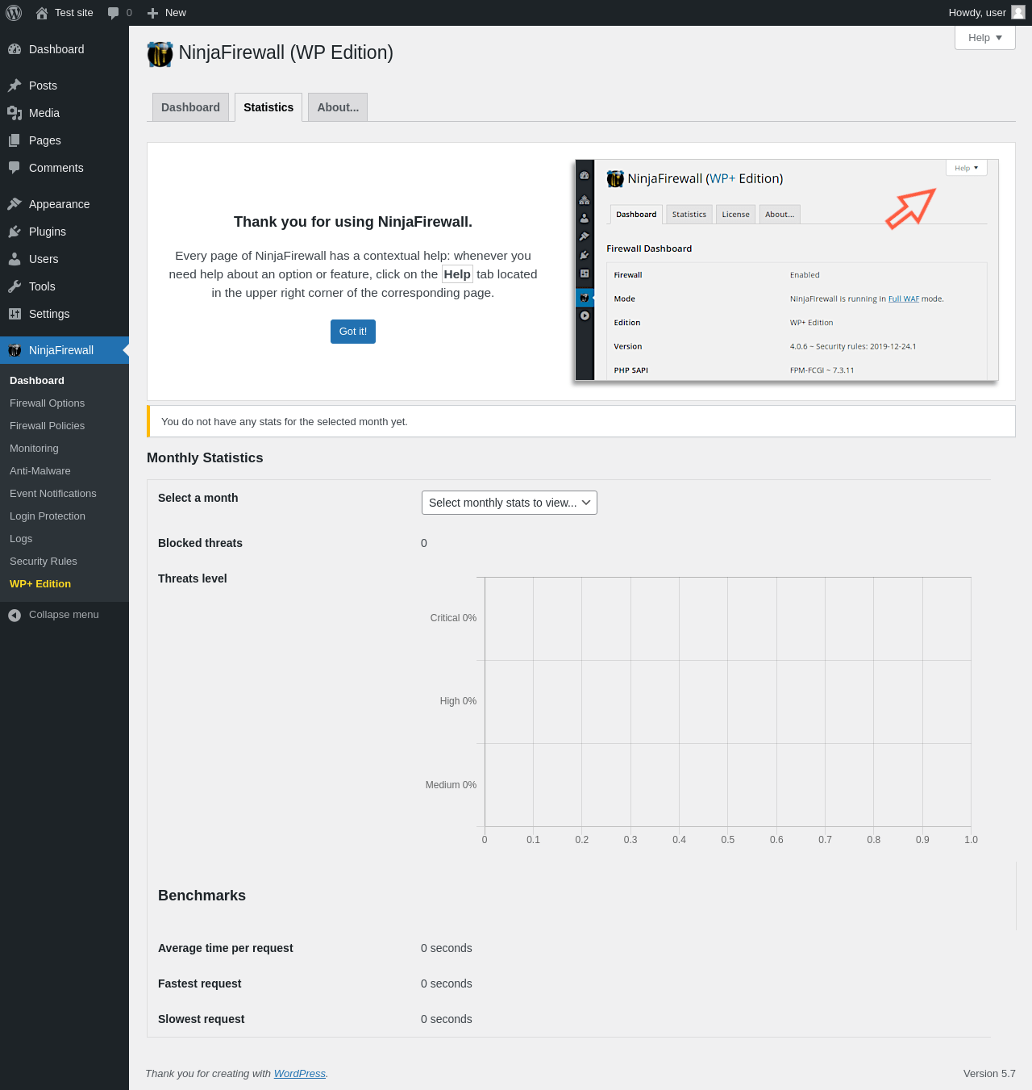Click the Posts pushpin icon
The width and height of the screenshot is (1032, 1090).
pos(15,86)
